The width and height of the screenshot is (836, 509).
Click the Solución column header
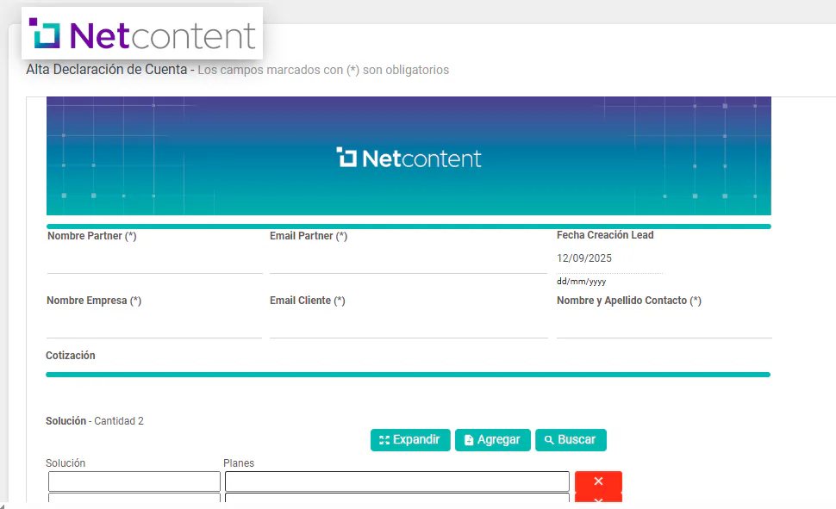(x=66, y=463)
